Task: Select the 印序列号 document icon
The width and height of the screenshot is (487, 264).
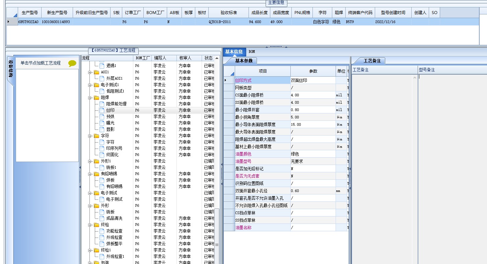Action: click(x=102, y=148)
